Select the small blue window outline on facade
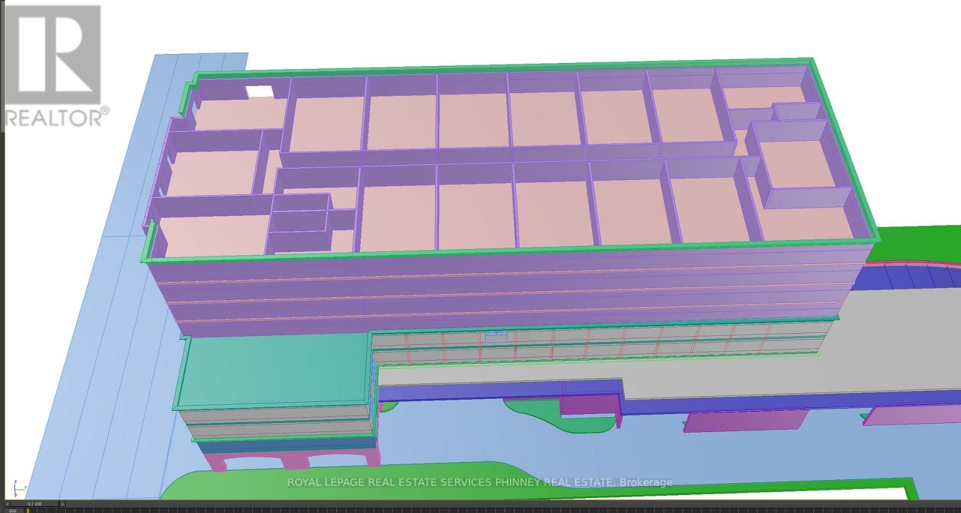961x513 pixels. click(x=496, y=337)
